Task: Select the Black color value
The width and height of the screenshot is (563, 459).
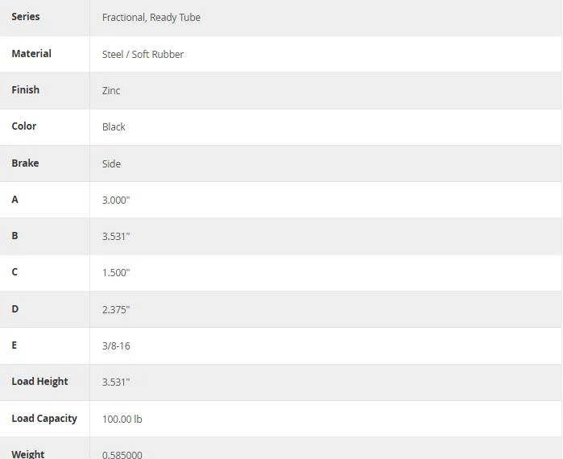Action: (x=114, y=126)
